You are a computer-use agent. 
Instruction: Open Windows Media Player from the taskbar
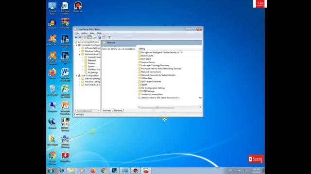click(x=82, y=171)
